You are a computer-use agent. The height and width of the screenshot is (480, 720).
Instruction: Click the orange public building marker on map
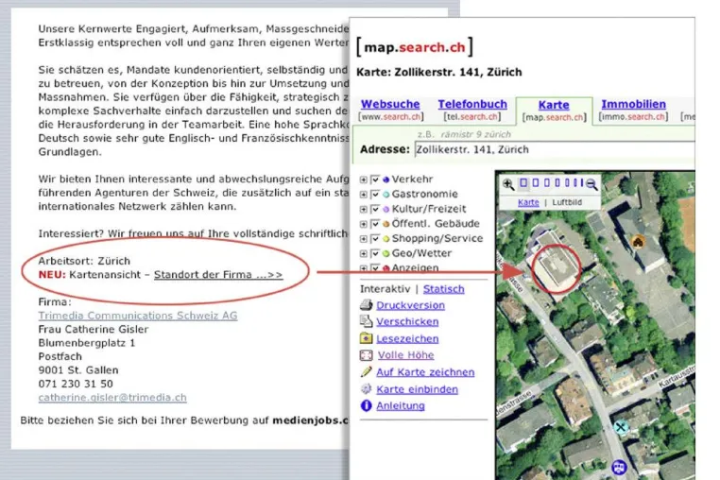coord(638,241)
